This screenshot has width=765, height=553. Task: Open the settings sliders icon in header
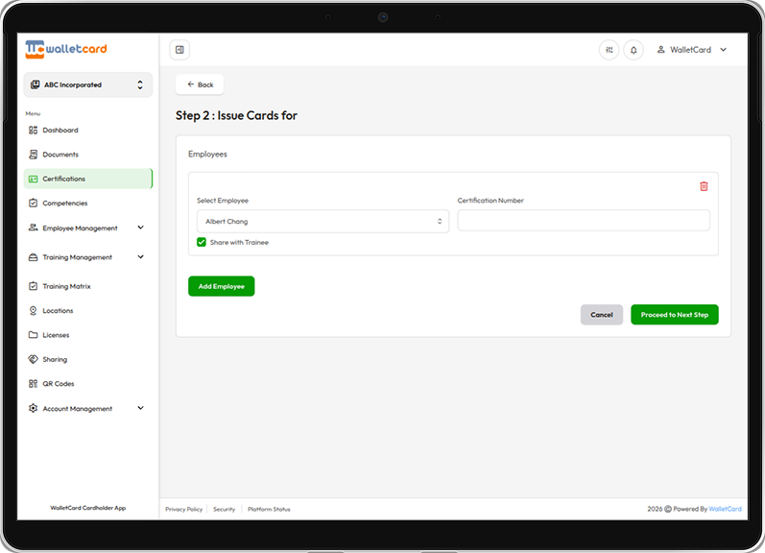[609, 50]
